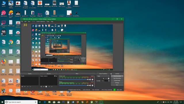
Task: Mute Desktop Audio speaker icon
Action: 90,79
